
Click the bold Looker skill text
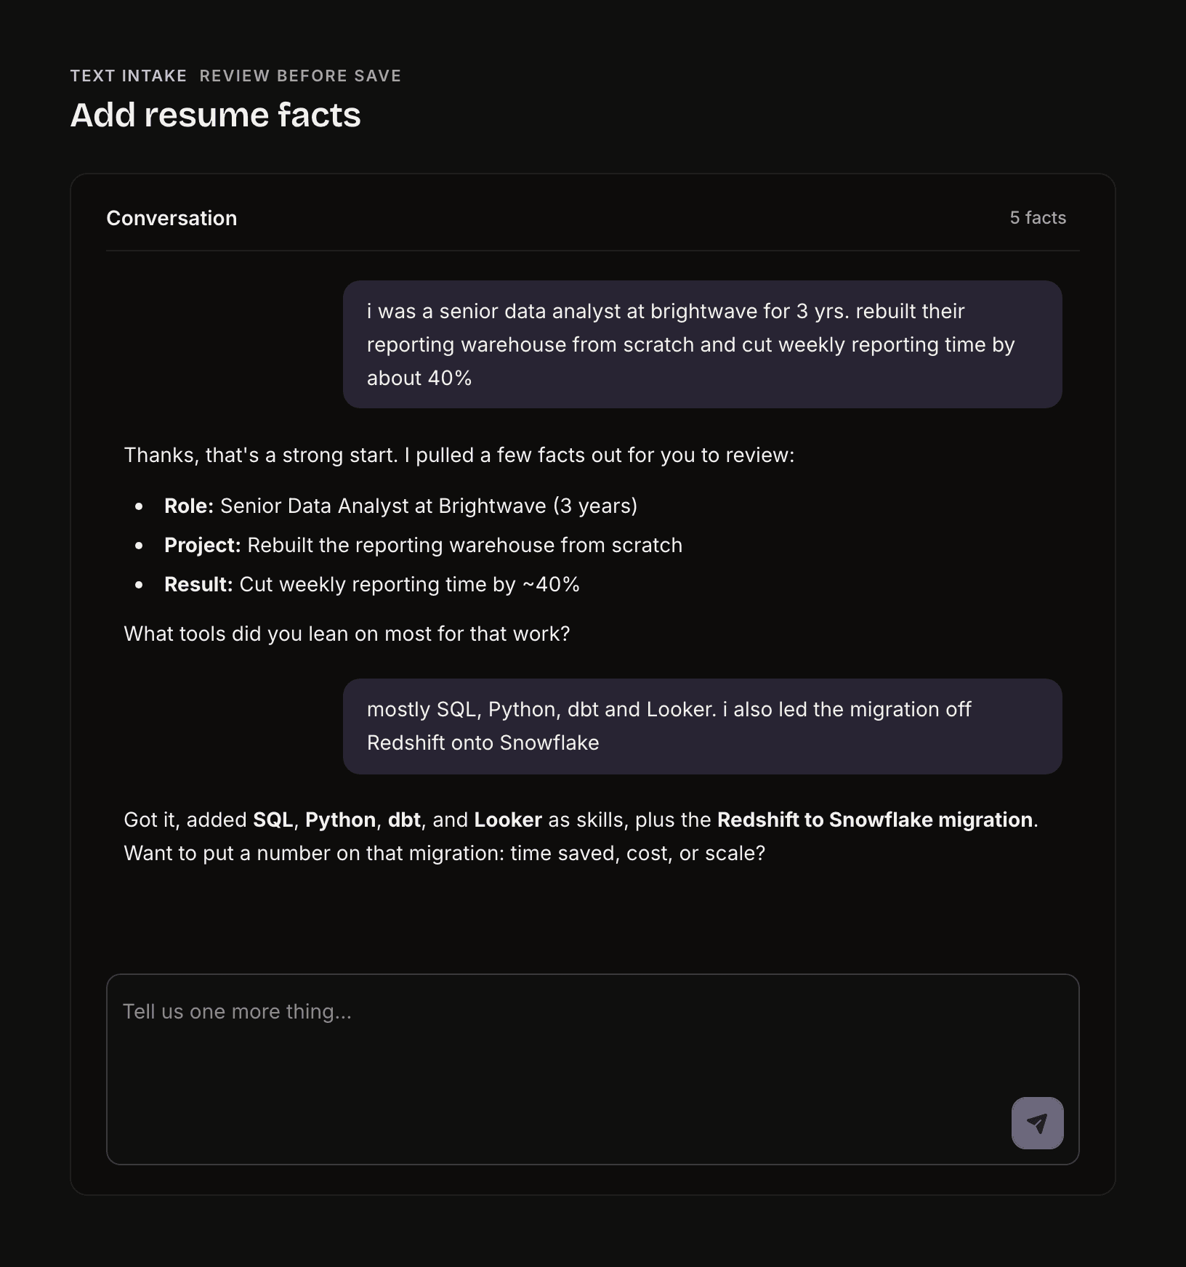pyautogui.click(x=508, y=819)
